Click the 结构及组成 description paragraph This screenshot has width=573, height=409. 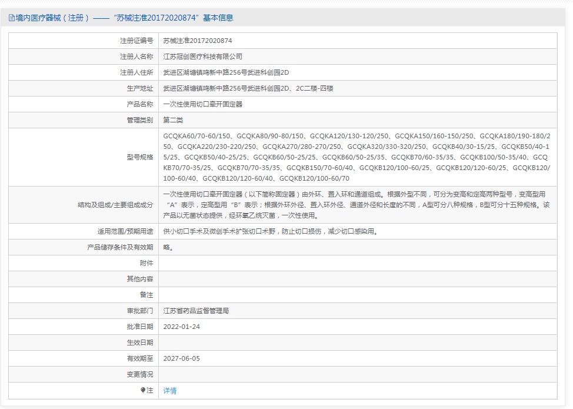click(357, 205)
